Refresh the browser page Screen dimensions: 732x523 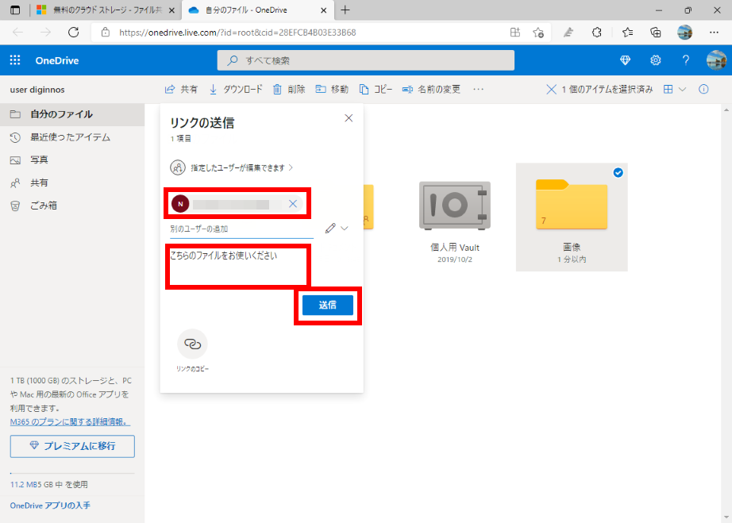click(x=73, y=33)
